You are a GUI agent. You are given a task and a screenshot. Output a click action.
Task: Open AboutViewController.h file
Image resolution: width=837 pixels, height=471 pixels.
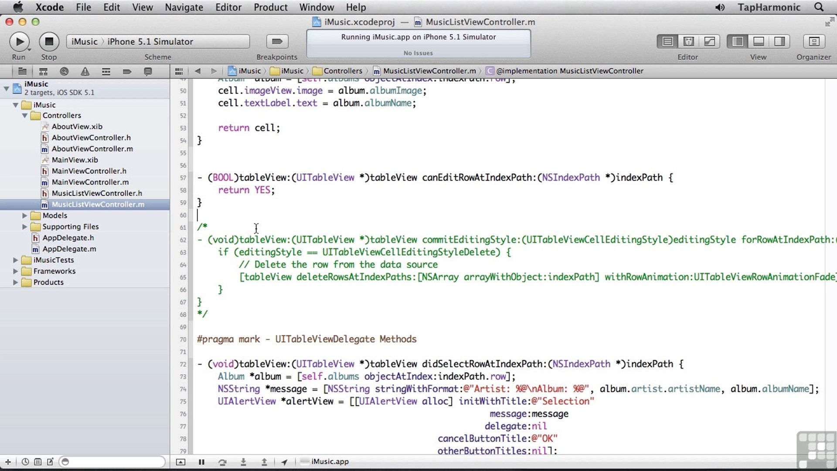tap(91, 138)
